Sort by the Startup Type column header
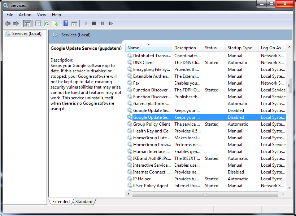This screenshot has width=296, height=216. pyautogui.click(x=242, y=48)
